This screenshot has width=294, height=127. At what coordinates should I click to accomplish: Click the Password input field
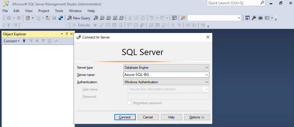pyautogui.click(x=168, y=96)
